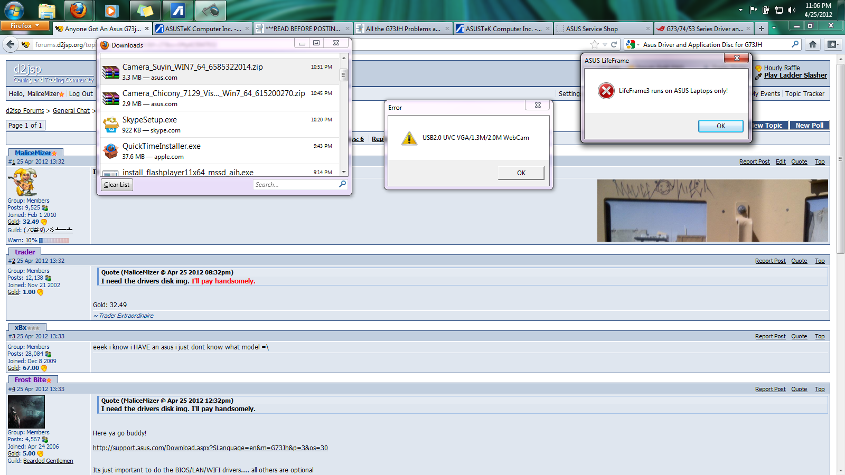Close the ASUS Service Shop tab
The height and width of the screenshot is (475, 845).
(x=648, y=29)
